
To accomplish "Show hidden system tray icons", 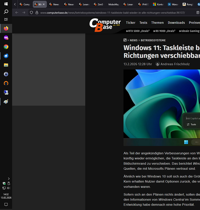I will [9, 179].
